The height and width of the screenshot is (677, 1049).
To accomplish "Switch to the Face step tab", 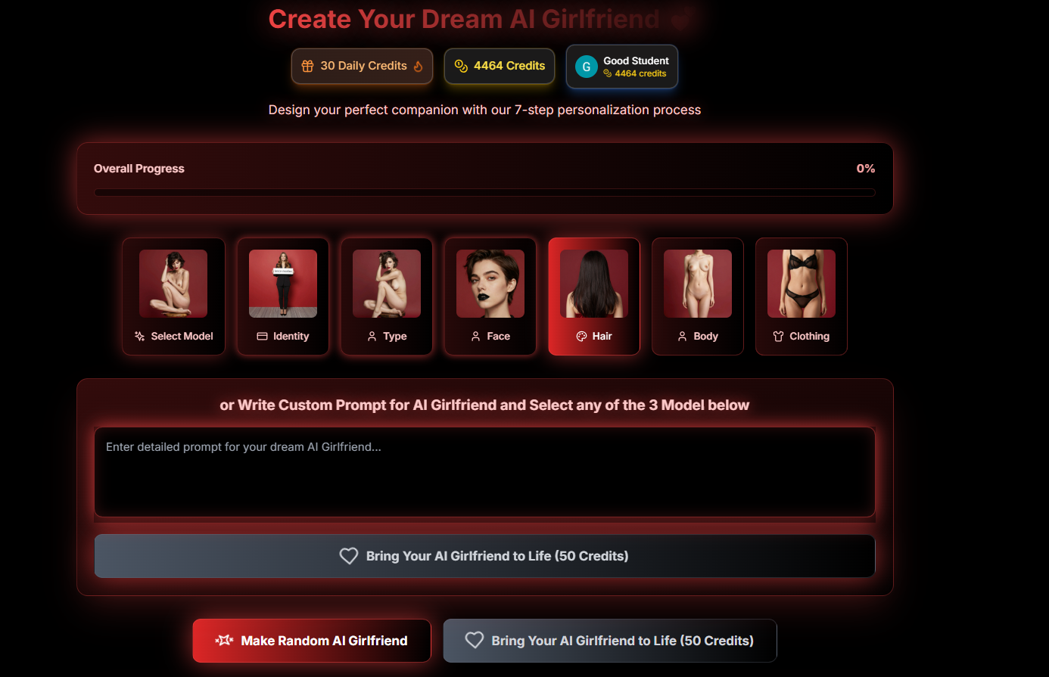I will tap(490, 297).
